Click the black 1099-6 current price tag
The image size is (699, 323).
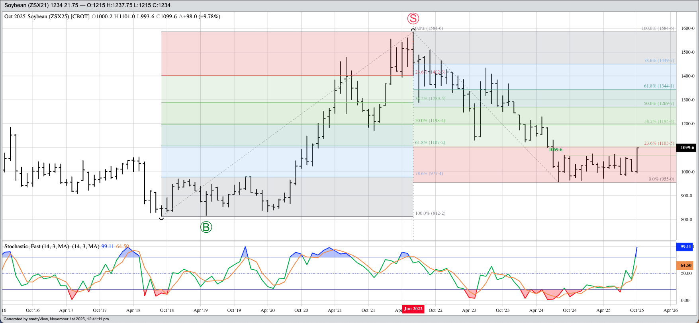(x=687, y=148)
